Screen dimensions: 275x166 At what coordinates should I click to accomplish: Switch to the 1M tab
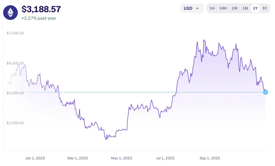(245, 8)
